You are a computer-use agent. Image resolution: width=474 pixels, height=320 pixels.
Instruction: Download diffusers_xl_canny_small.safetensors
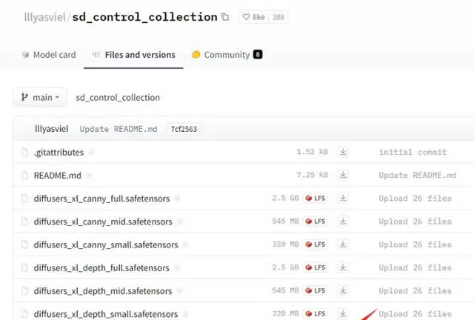coord(343,244)
